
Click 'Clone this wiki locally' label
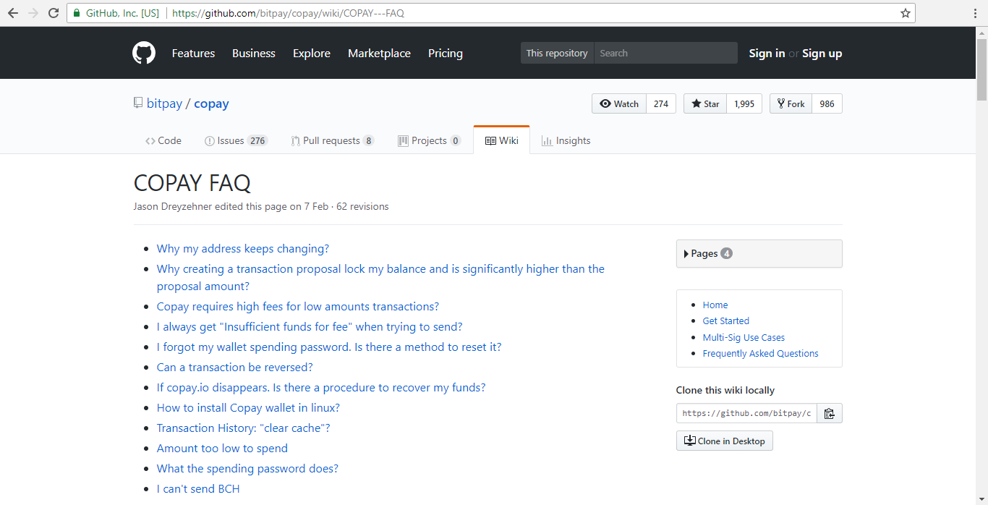click(x=725, y=390)
